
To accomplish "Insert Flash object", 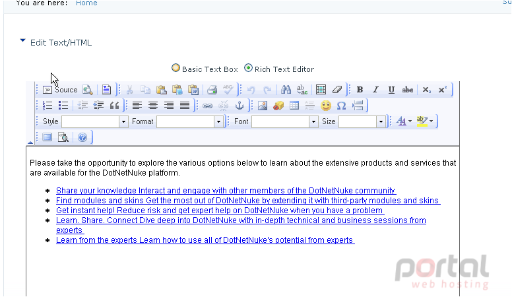I will [278, 106].
